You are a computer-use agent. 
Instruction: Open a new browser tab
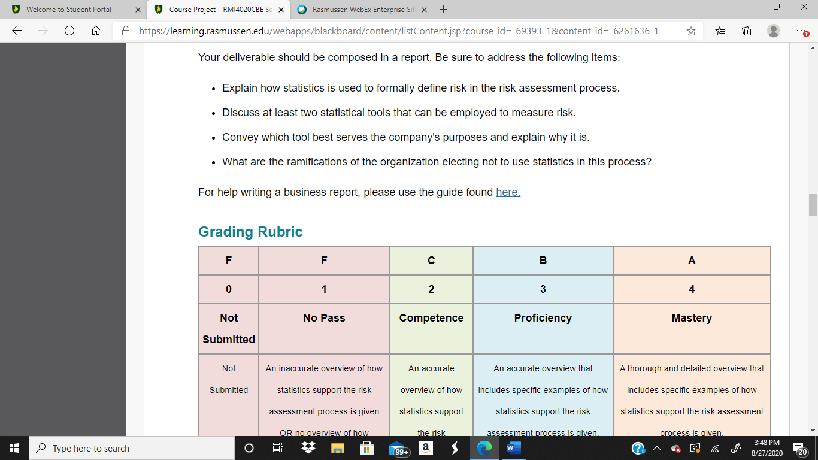(x=443, y=10)
